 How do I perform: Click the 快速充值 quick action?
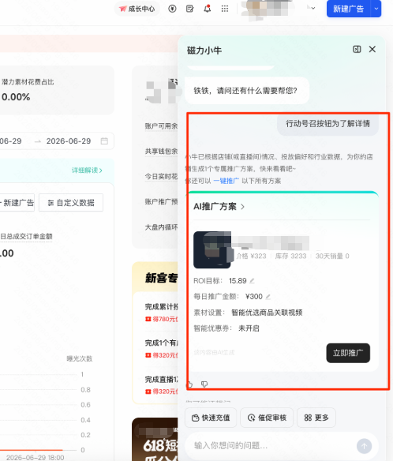pos(211,418)
